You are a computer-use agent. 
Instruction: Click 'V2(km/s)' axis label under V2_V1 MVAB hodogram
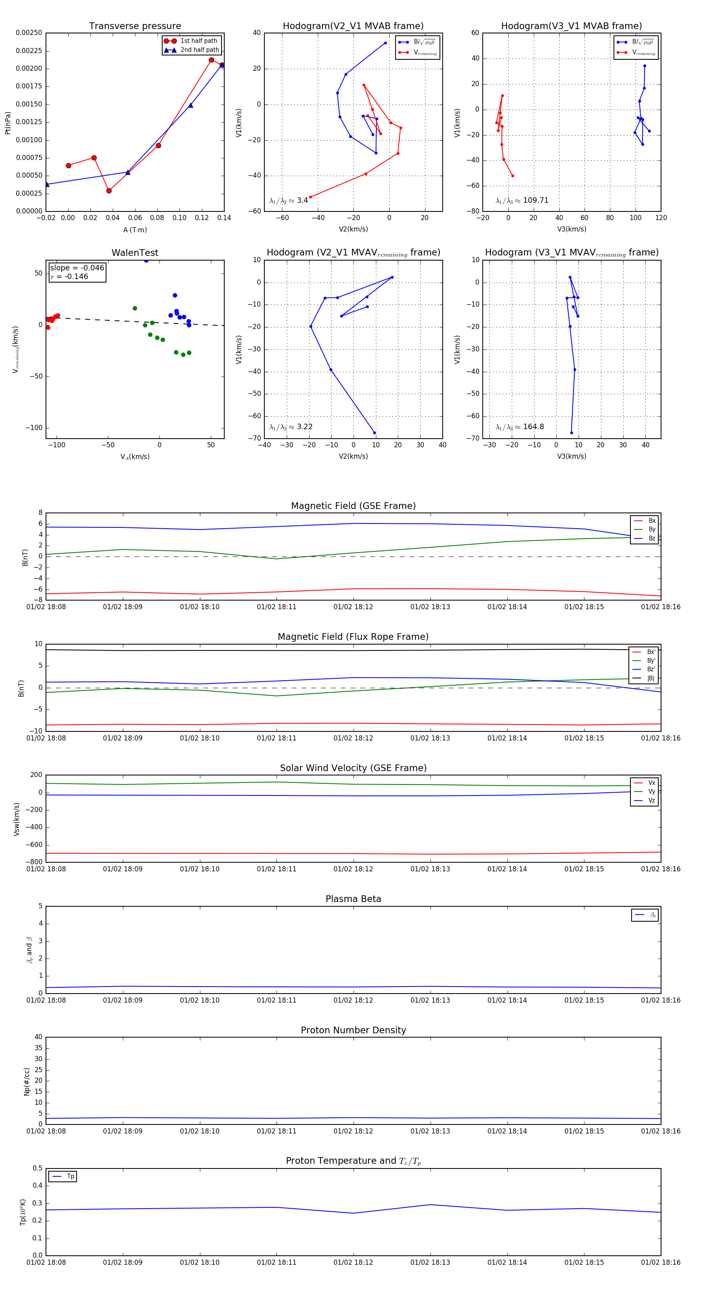(353, 230)
